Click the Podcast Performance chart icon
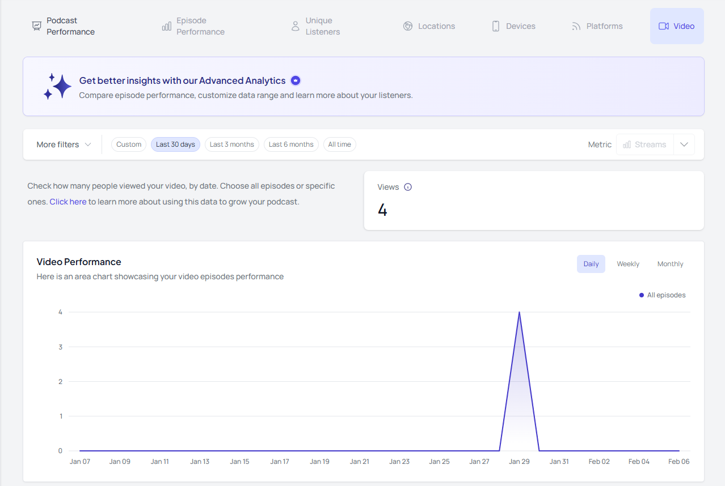Viewport: 725px width, 486px height. pyautogui.click(x=37, y=26)
